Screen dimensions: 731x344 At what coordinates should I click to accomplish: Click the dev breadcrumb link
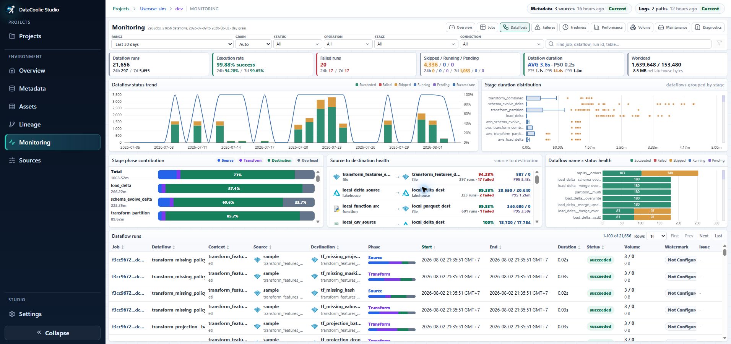point(179,9)
